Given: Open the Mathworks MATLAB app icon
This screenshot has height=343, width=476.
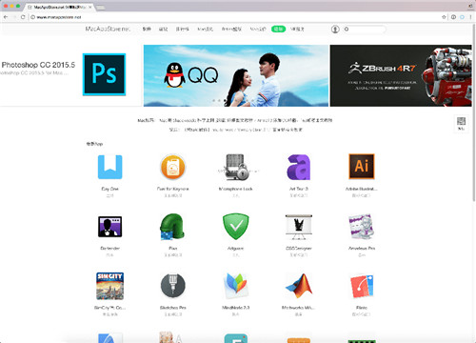Looking at the screenshot, I should pyautogui.click(x=299, y=286).
